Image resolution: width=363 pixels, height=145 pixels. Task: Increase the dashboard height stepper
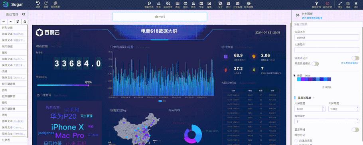pyautogui.click(x=357, y=107)
